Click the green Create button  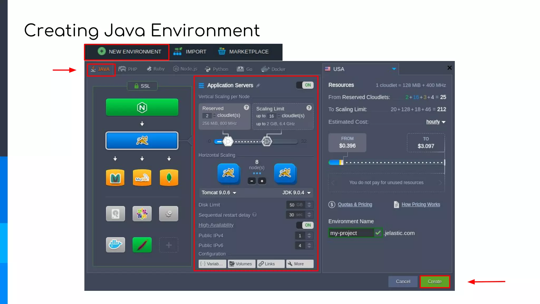(435, 282)
